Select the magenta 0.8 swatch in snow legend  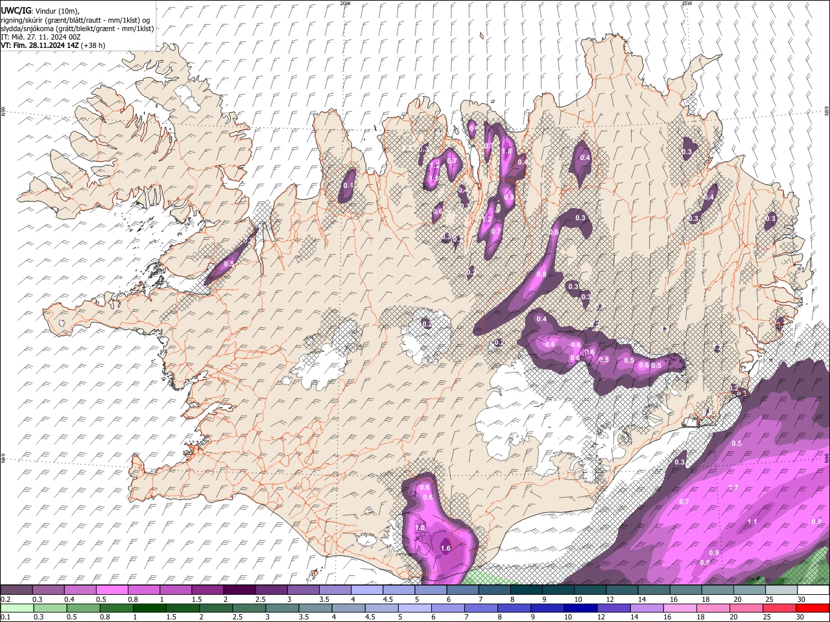pyautogui.click(x=143, y=590)
